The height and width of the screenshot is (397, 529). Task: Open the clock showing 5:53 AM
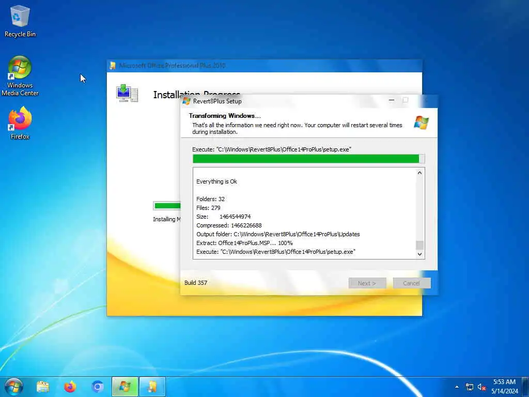[504, 387]
